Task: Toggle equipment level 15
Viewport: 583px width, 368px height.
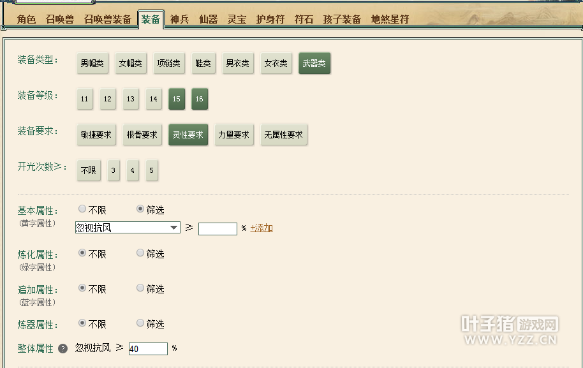Action: (x=177, y=99)
